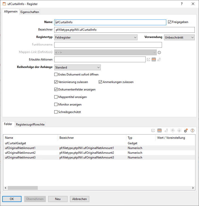Click the Übernehmen button

tap(35, 199)
